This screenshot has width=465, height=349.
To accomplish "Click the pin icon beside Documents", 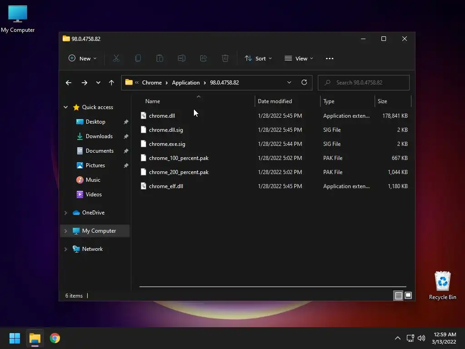I will 126,151.
